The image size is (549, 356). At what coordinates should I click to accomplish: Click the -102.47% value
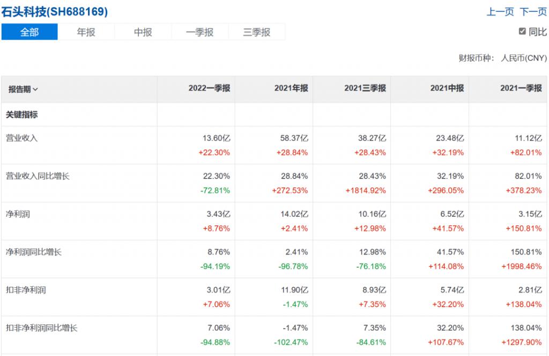(x=291, y=343)
